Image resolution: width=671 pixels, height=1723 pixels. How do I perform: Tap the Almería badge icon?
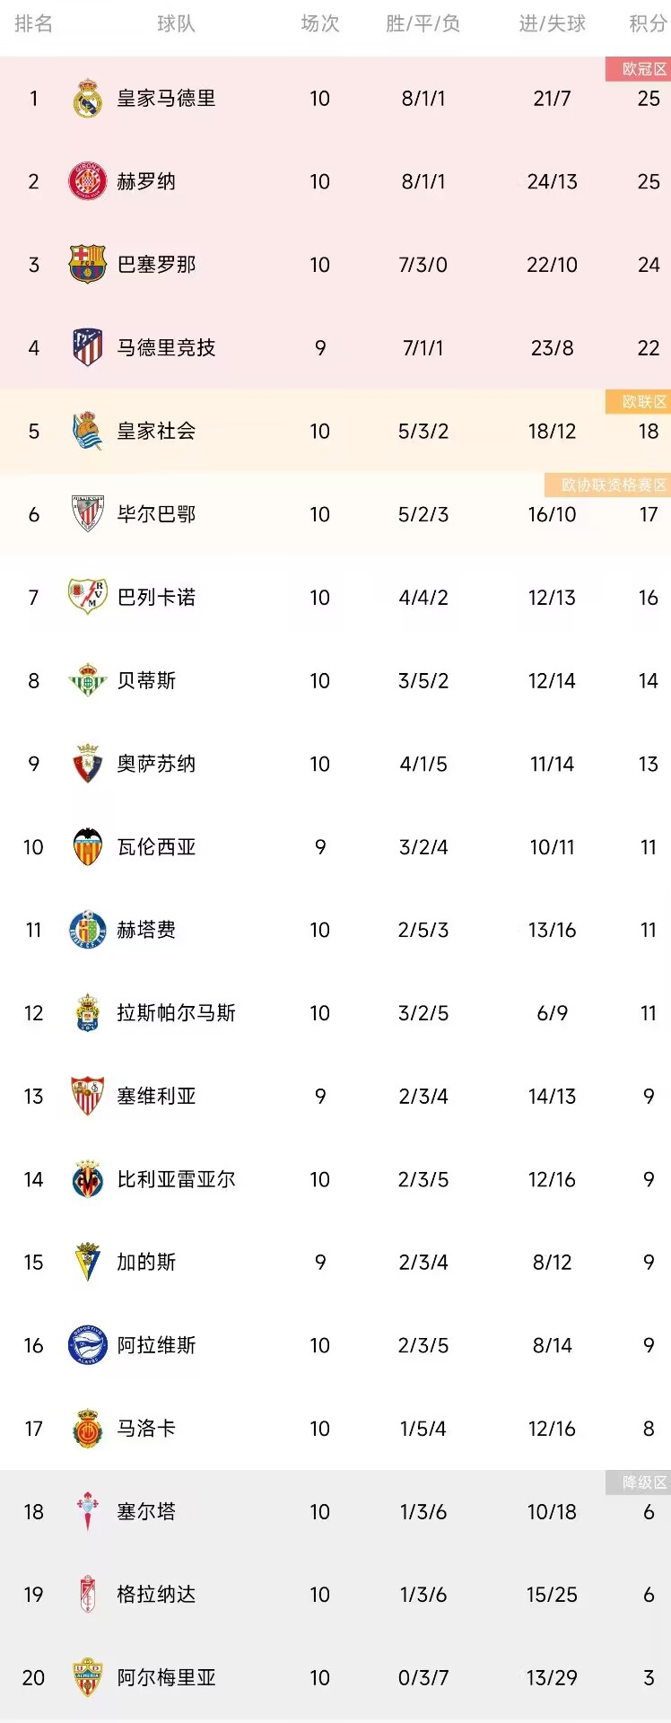click(x=88, y=1677)
